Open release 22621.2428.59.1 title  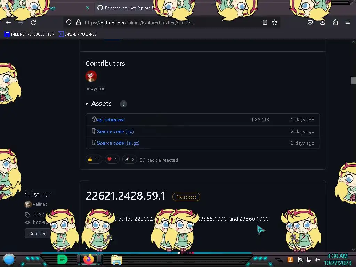pos(126,196)
